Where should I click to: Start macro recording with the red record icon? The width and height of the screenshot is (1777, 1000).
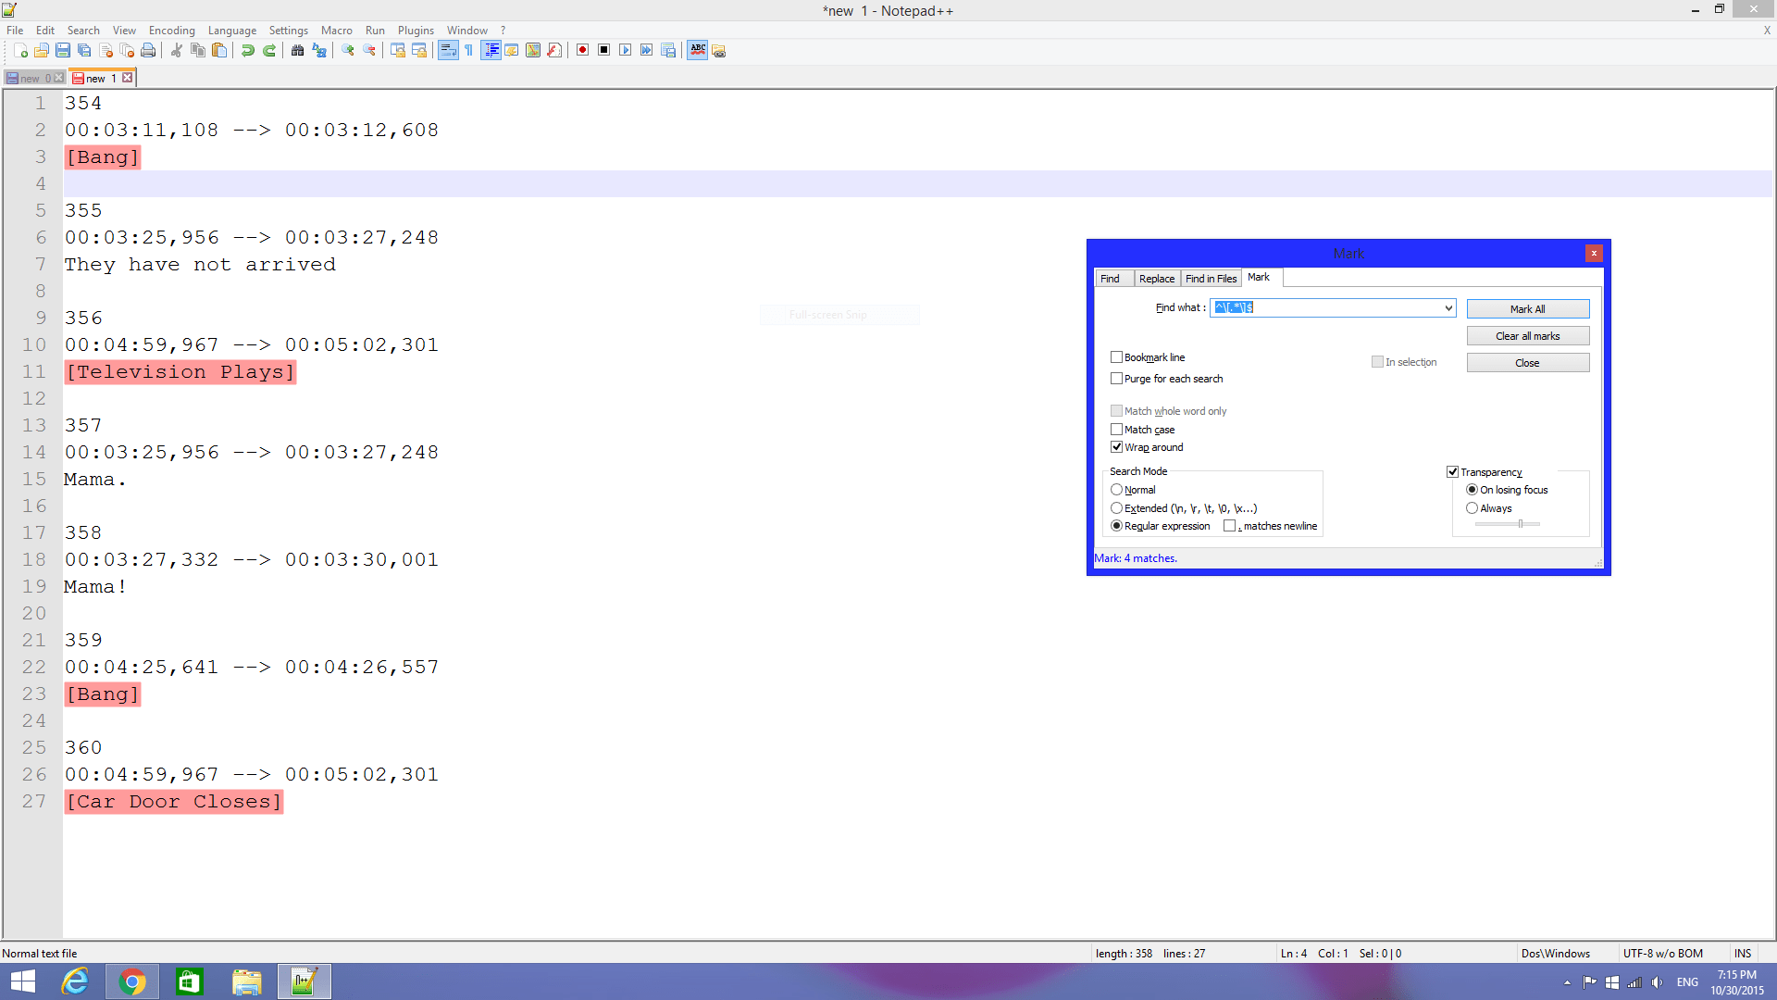click(x=582, y=51)
